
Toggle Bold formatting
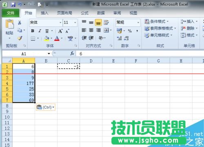pyautogui.click(x=33, y=31)
